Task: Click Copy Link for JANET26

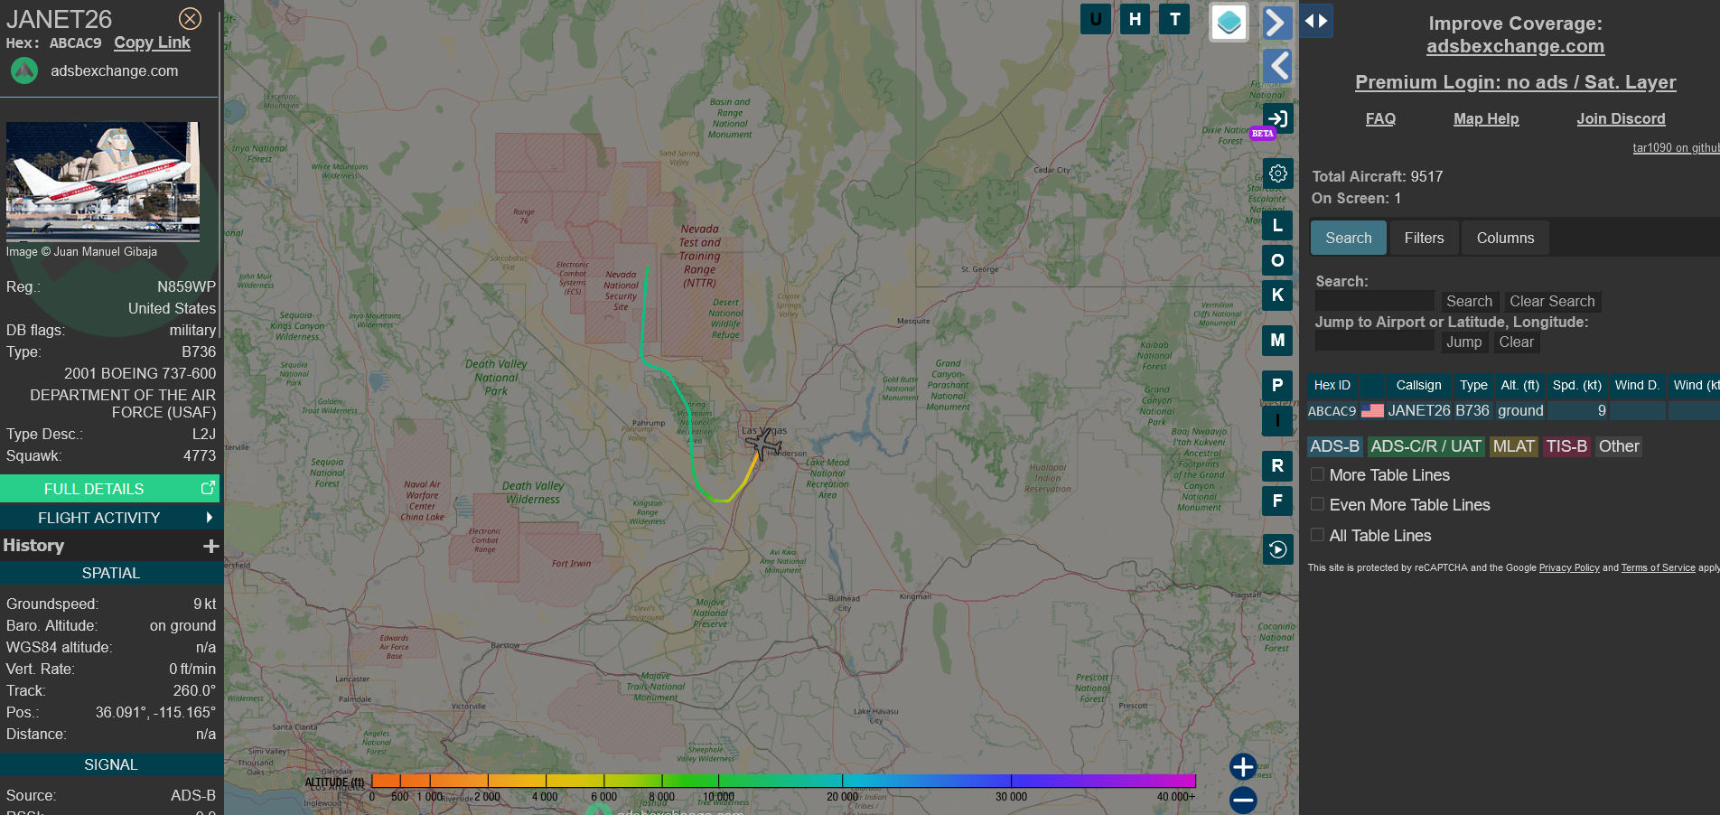Action: tap(152, 42)
